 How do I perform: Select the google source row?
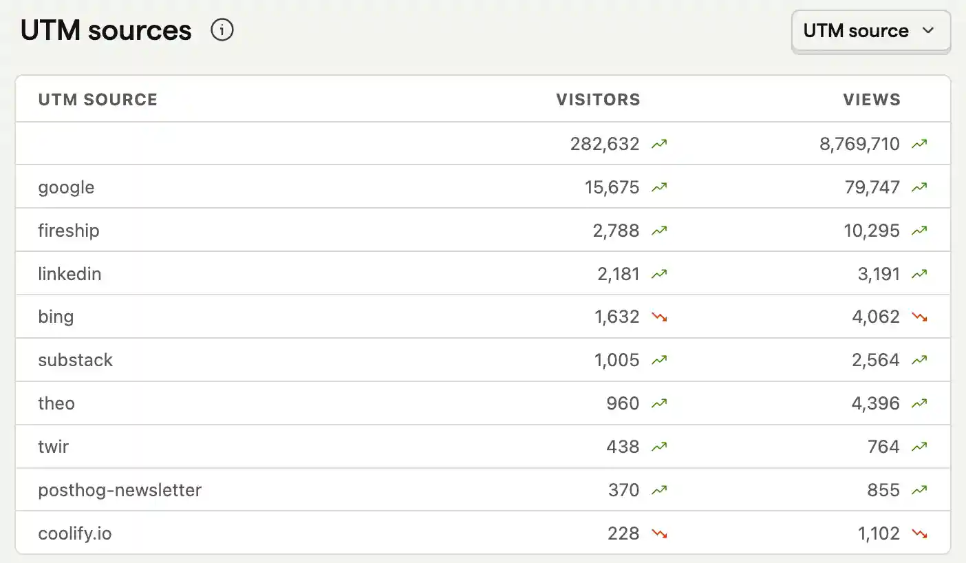[x=66, y=187]
